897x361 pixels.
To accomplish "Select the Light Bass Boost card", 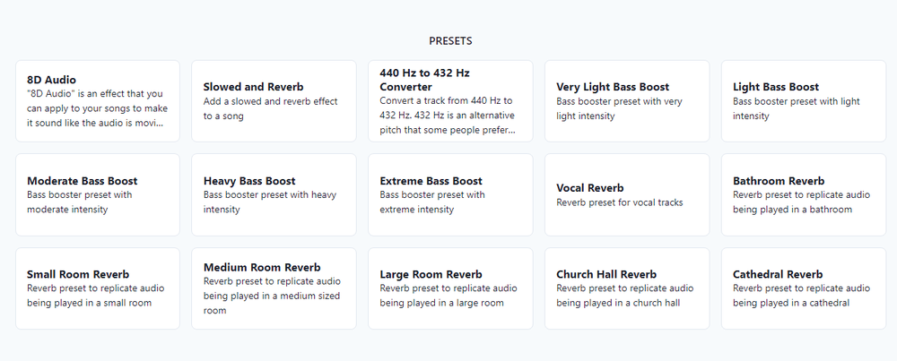I will point(804,101).
